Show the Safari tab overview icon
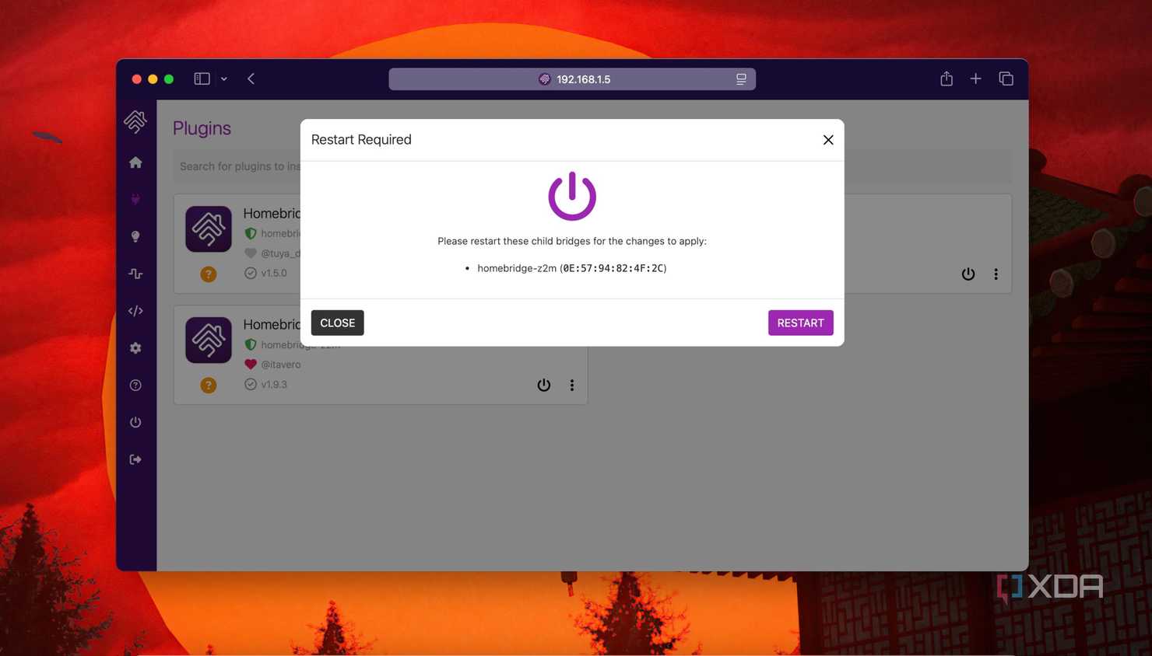 (1006, 79)
